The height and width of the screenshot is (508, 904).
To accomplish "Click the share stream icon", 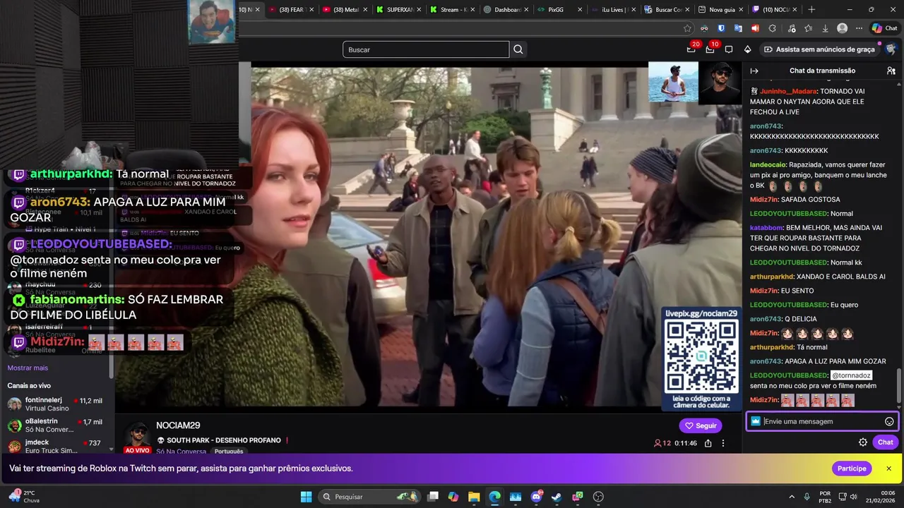I will 708,443.
